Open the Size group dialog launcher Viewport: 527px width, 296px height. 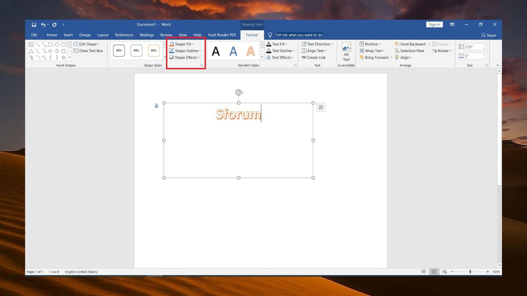[x=487, y=65]
